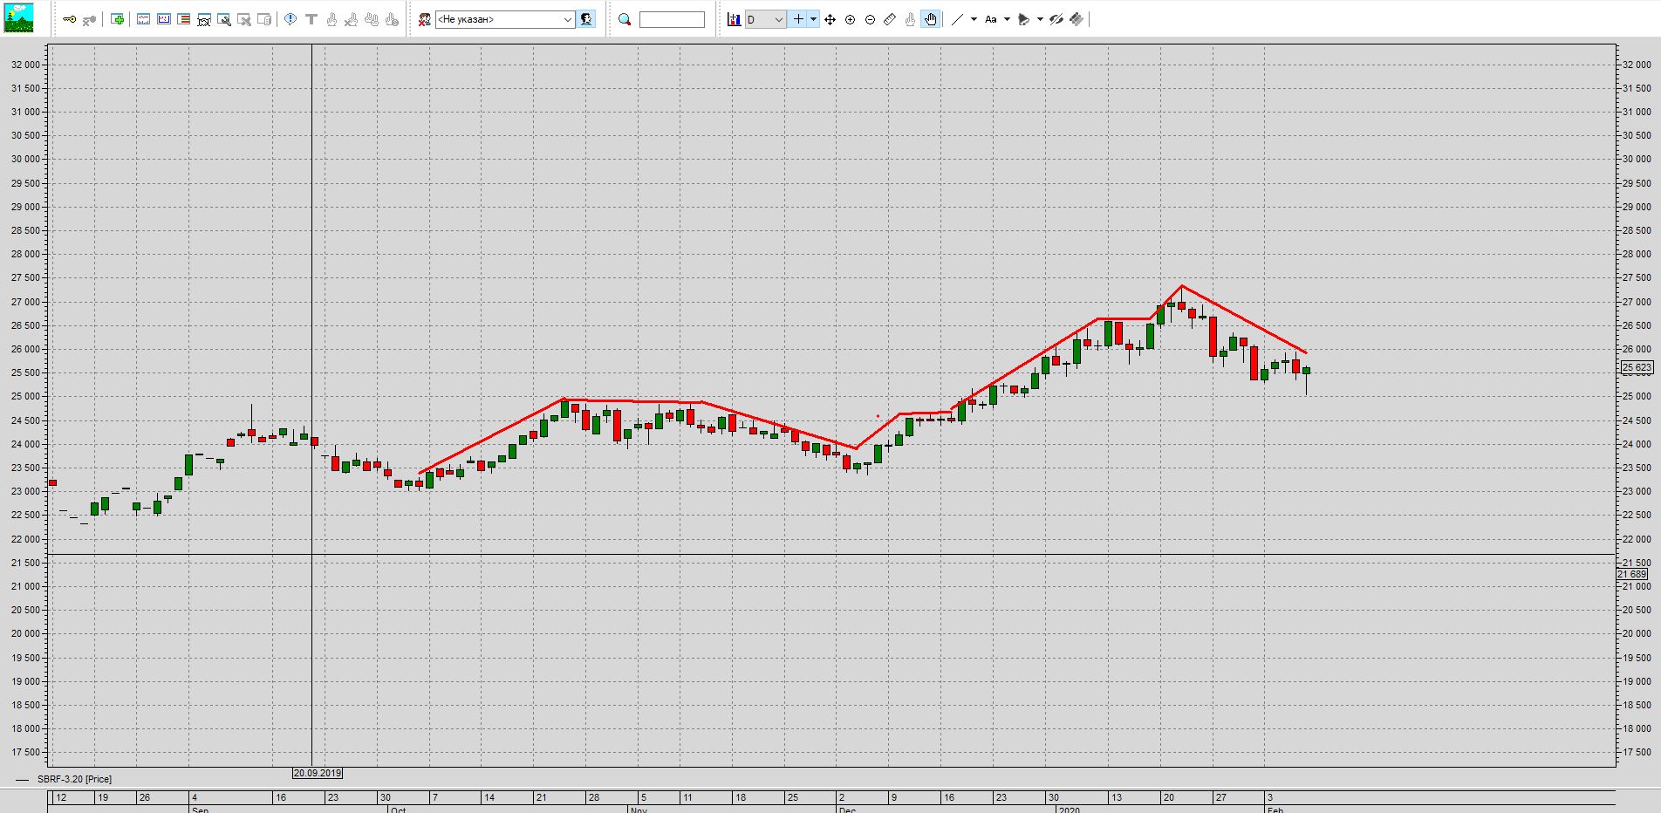Toggle the hide drawings crossed-eye icon
The image size is (1661, 813).
tap(1056, 19)
